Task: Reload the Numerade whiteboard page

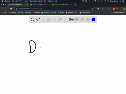Action: (x=11, y=9)
